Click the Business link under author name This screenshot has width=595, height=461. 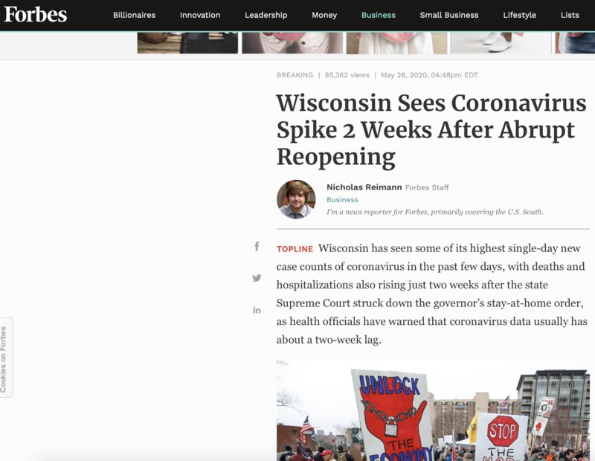tap(342, 199)
